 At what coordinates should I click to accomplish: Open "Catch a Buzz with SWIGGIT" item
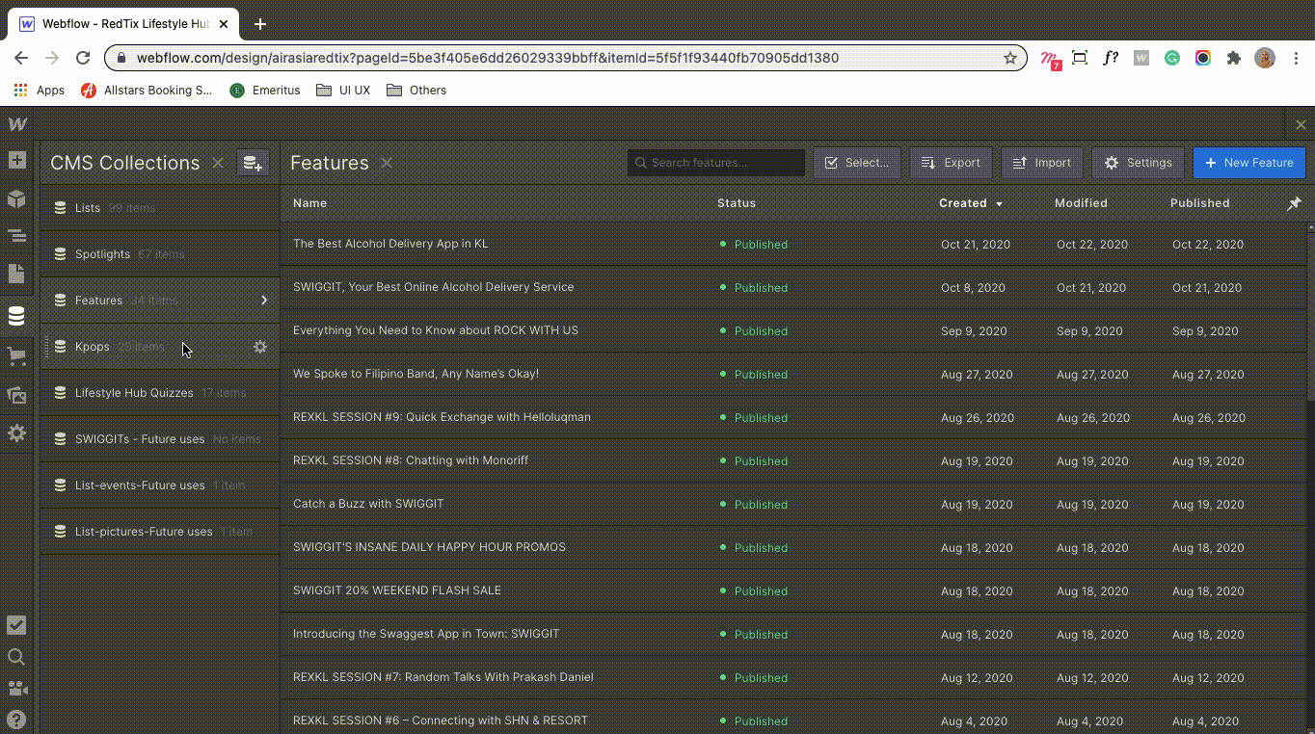pos(368,504)
